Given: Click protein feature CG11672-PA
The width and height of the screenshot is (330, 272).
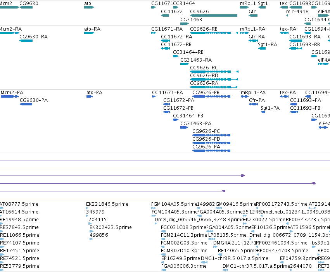Looking at the screenshot, I should (x=166, y=104).
